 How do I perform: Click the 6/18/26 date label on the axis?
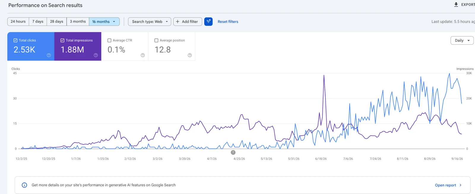pos(321,159)
